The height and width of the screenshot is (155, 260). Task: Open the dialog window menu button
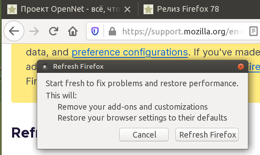pyautogui.click(x=44, y=66)
